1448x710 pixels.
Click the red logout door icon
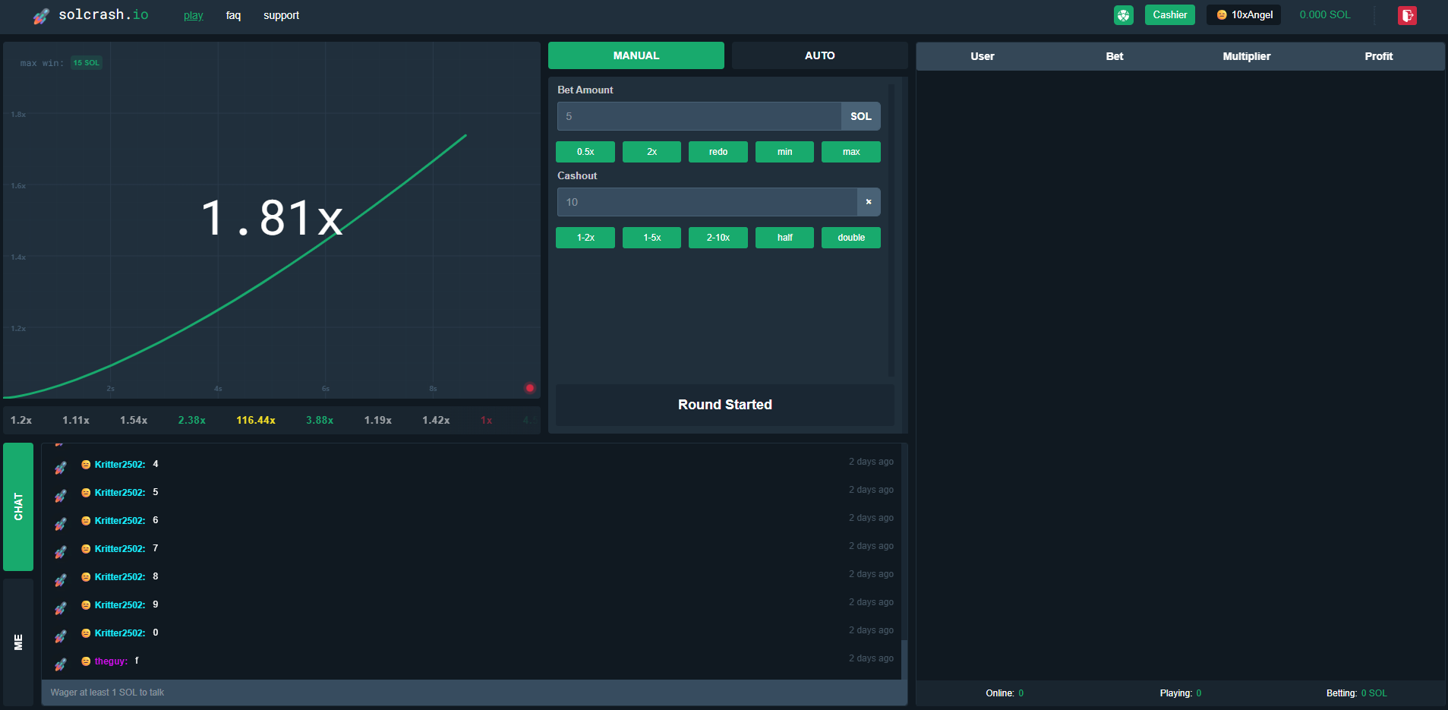tap(1406, 15)
